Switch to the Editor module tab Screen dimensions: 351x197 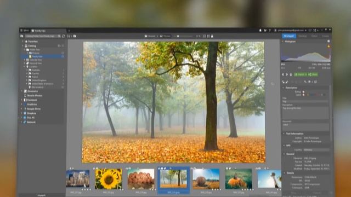[x=314, y=36]
